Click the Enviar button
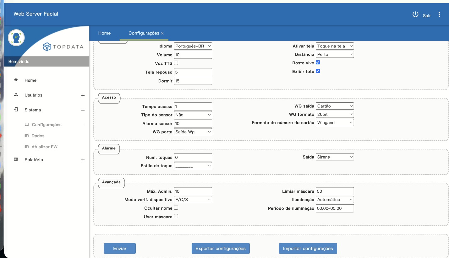 120,248
